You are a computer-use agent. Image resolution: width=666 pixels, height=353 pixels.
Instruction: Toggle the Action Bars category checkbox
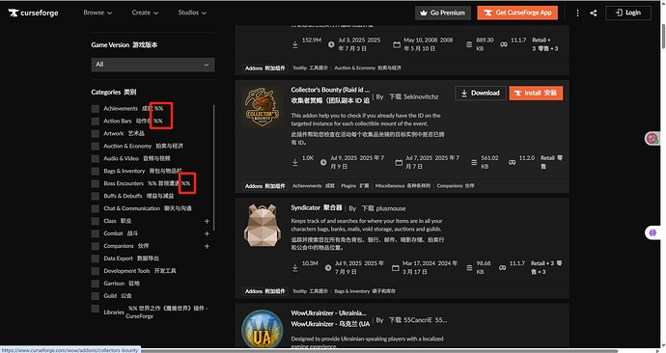[96, 121]
